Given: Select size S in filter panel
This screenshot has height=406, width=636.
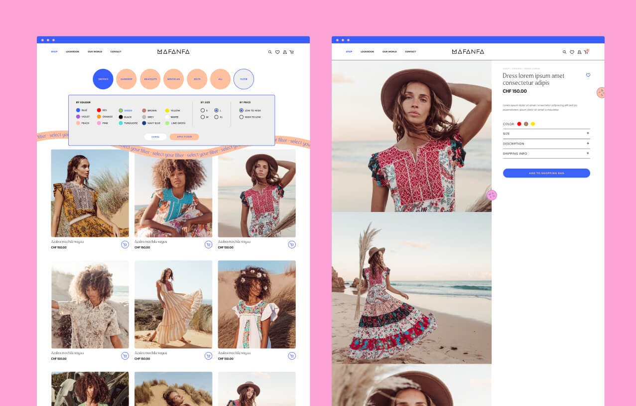Looking at the screenshot, I should click(203, 110).
